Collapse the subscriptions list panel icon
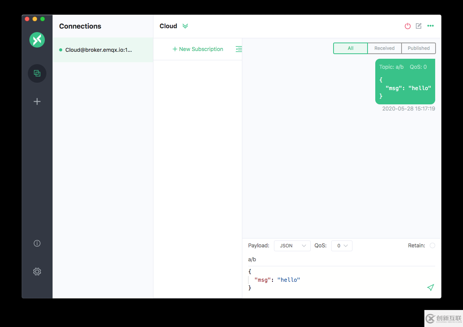 (x=239, y=49)
